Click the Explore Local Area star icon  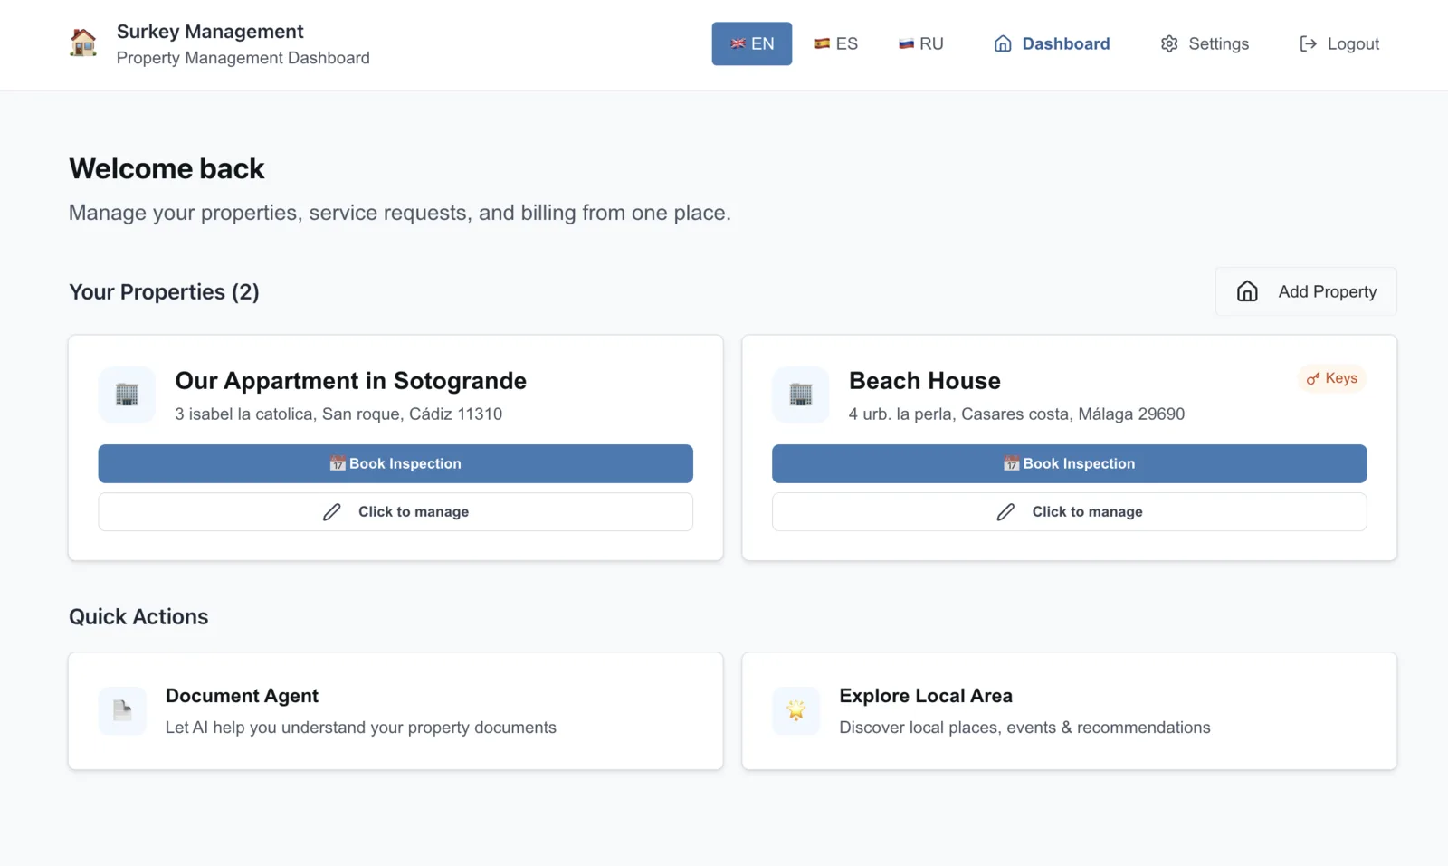point(795,710)
